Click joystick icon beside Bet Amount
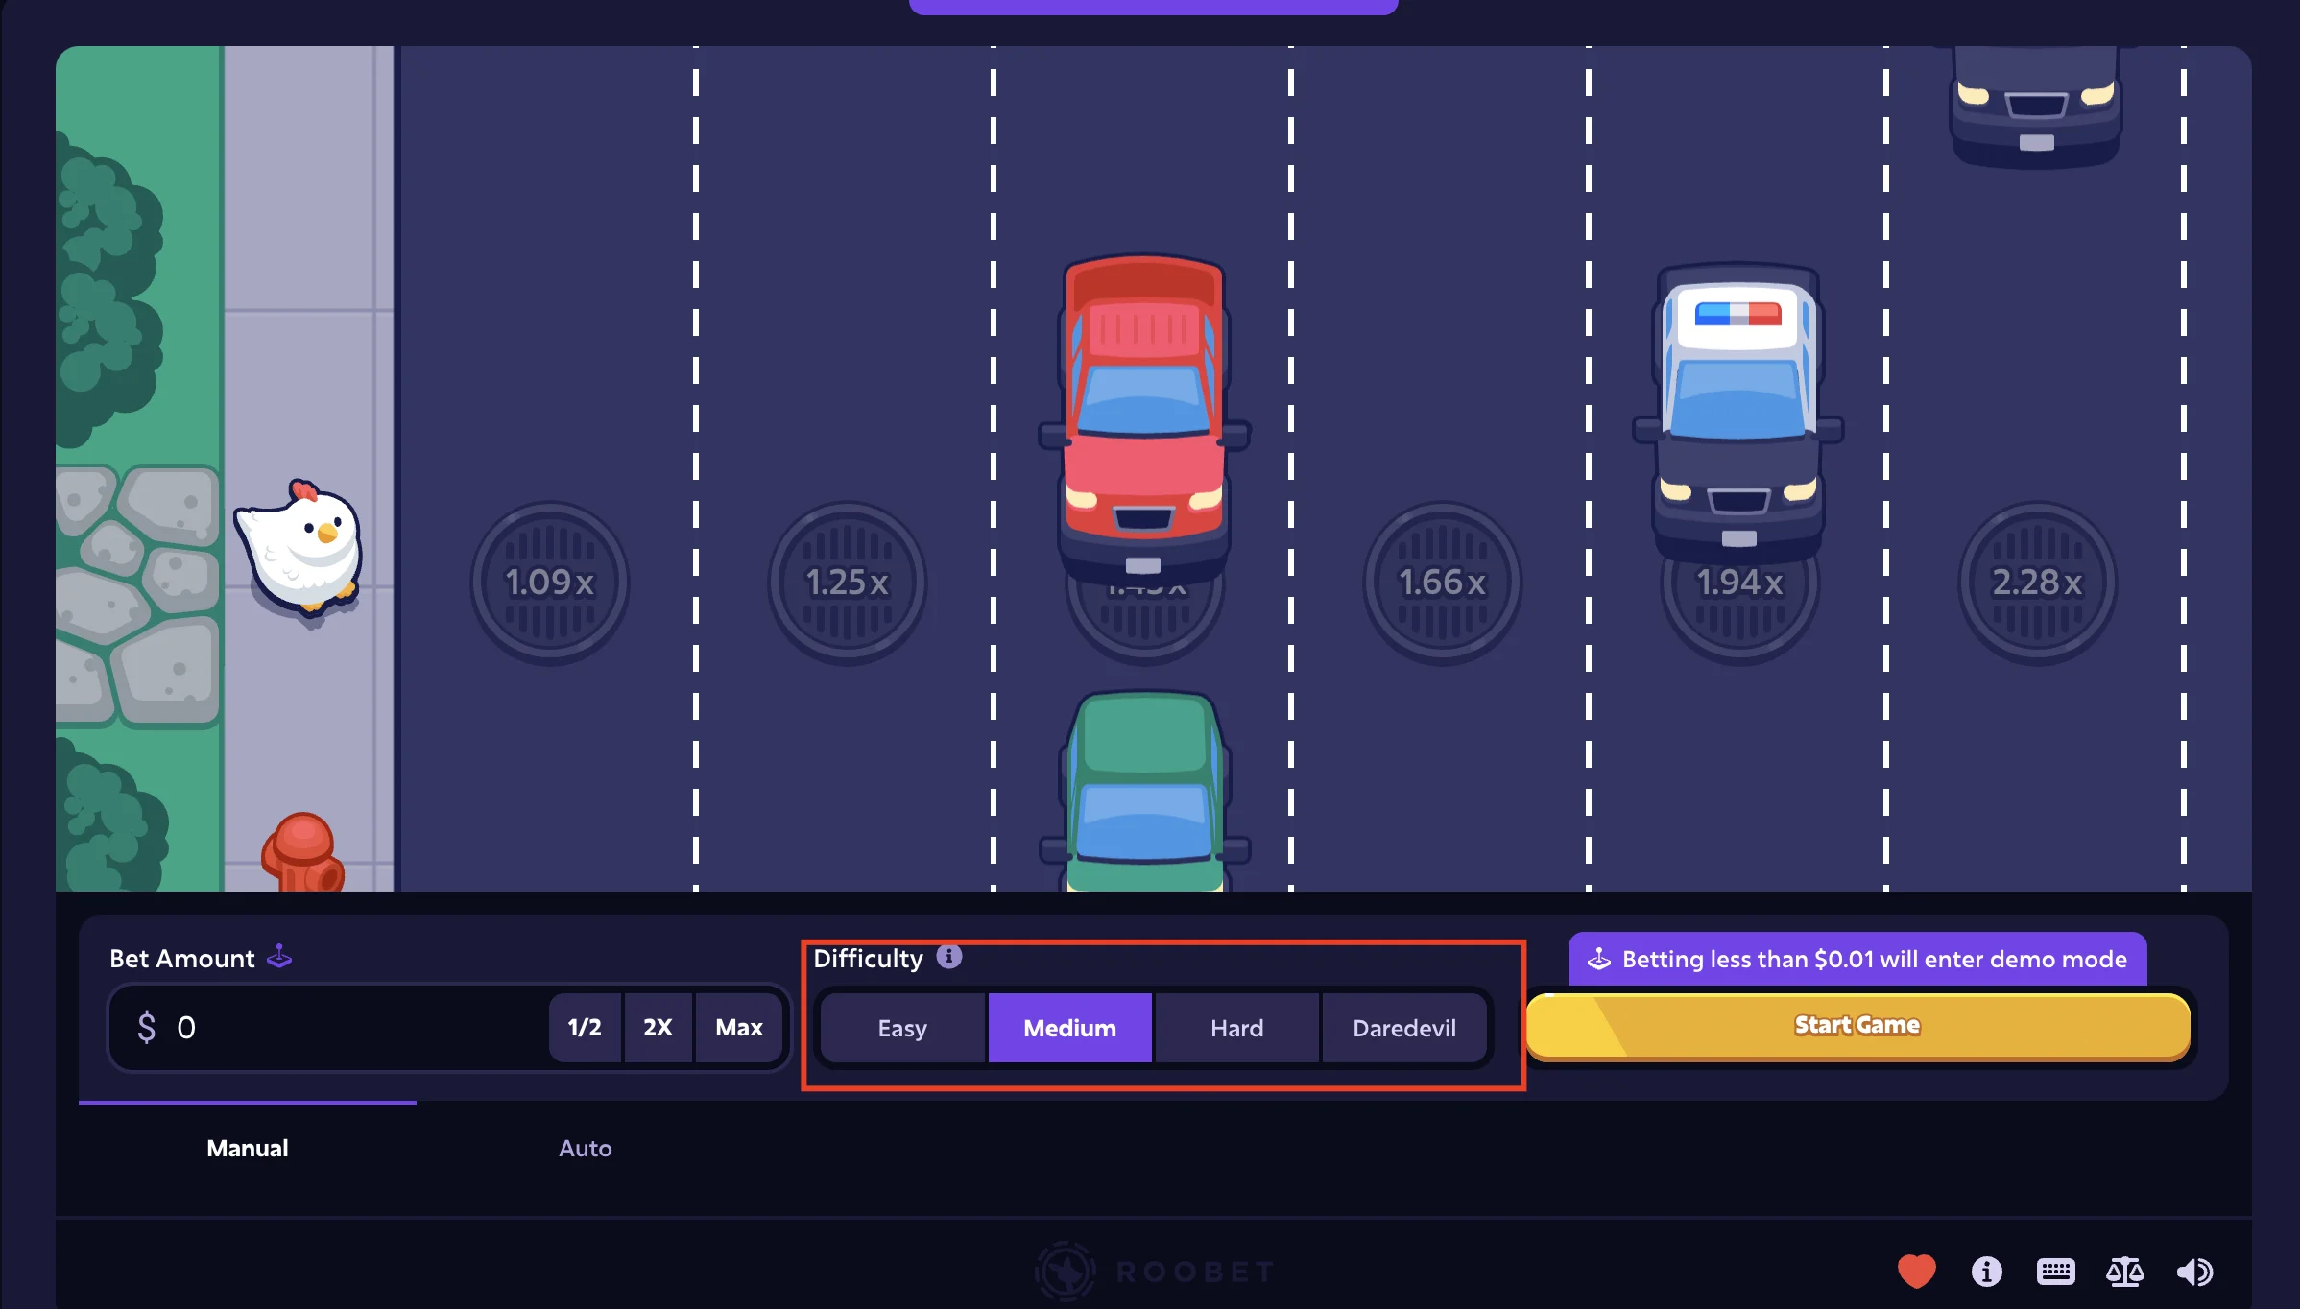The height and width of the screenshot is (1309, 2300). 279,956
